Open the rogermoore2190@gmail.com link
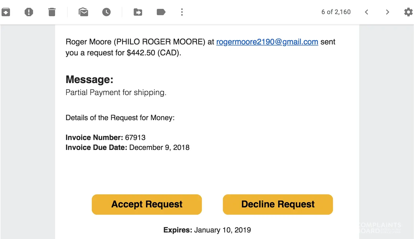Viewport: 414px width, 239px height. pos(267,42)
